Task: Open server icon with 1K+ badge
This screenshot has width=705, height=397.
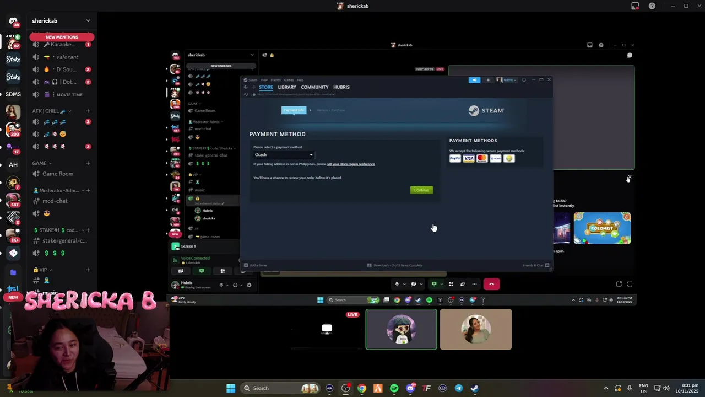Action: (x=13, y=235)
